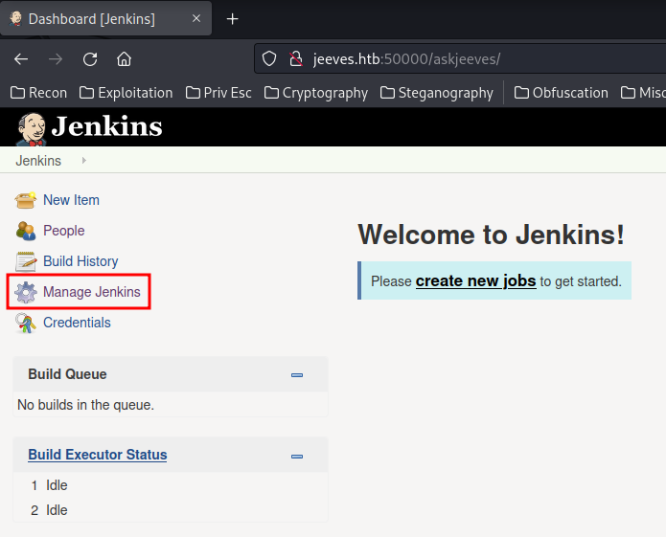This screenshot has height=537, width=666.
Task: Open the Steganography bookmarks folder
Action: 437,93
